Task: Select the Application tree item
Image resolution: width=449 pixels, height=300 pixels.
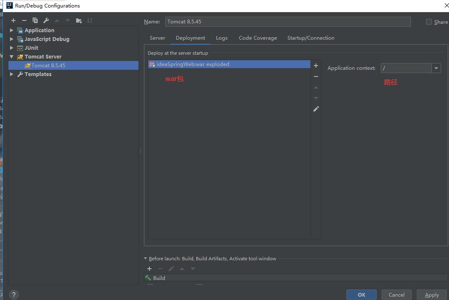Action: (x=39, y=30)
